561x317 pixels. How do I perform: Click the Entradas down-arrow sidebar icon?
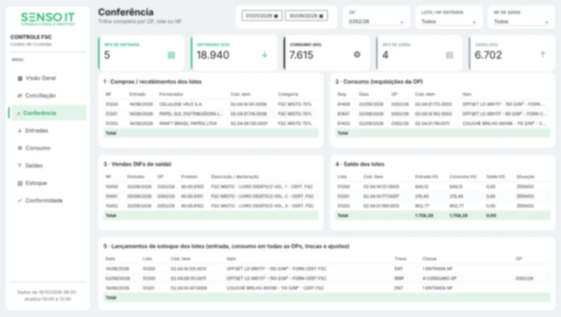[20, 131]
